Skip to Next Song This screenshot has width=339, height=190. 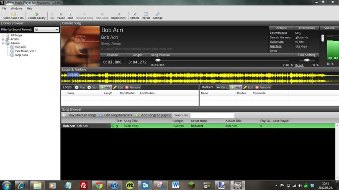tap(102, 16)
